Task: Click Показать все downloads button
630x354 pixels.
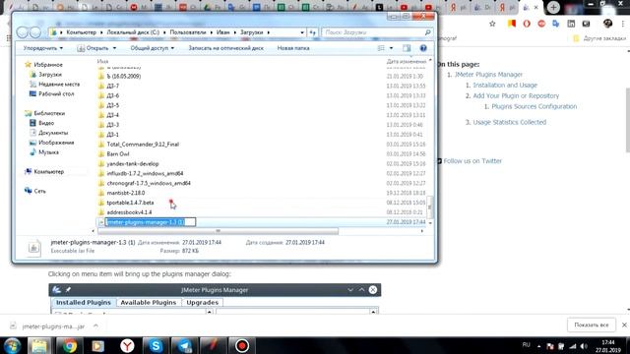Action: tap(592, 324)
